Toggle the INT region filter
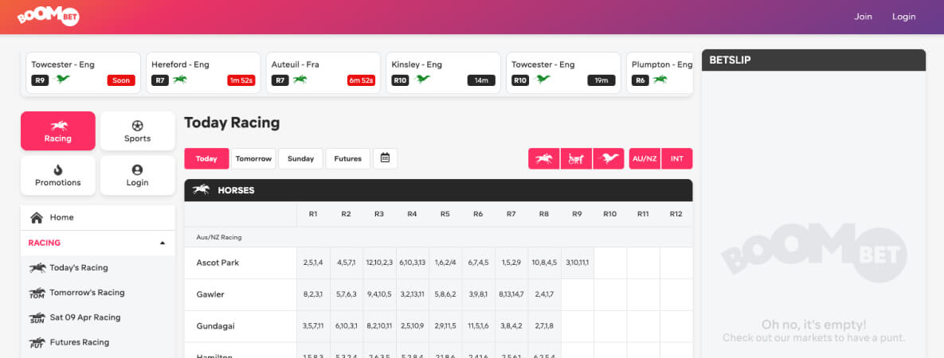Screen dimensions: 944x358 [677, 159]
